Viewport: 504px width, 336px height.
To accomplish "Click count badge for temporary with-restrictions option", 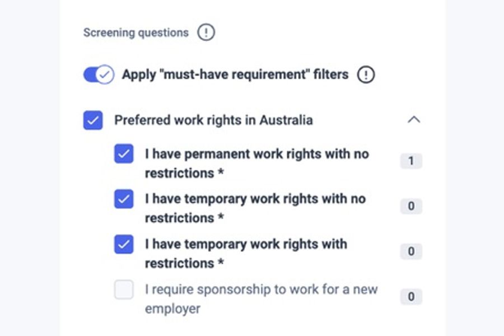I will [411, 252].
